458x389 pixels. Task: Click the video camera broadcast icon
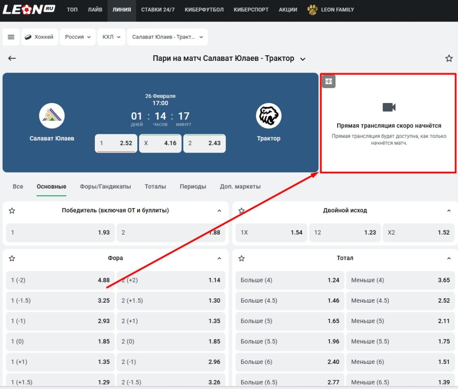pos(389,107)
